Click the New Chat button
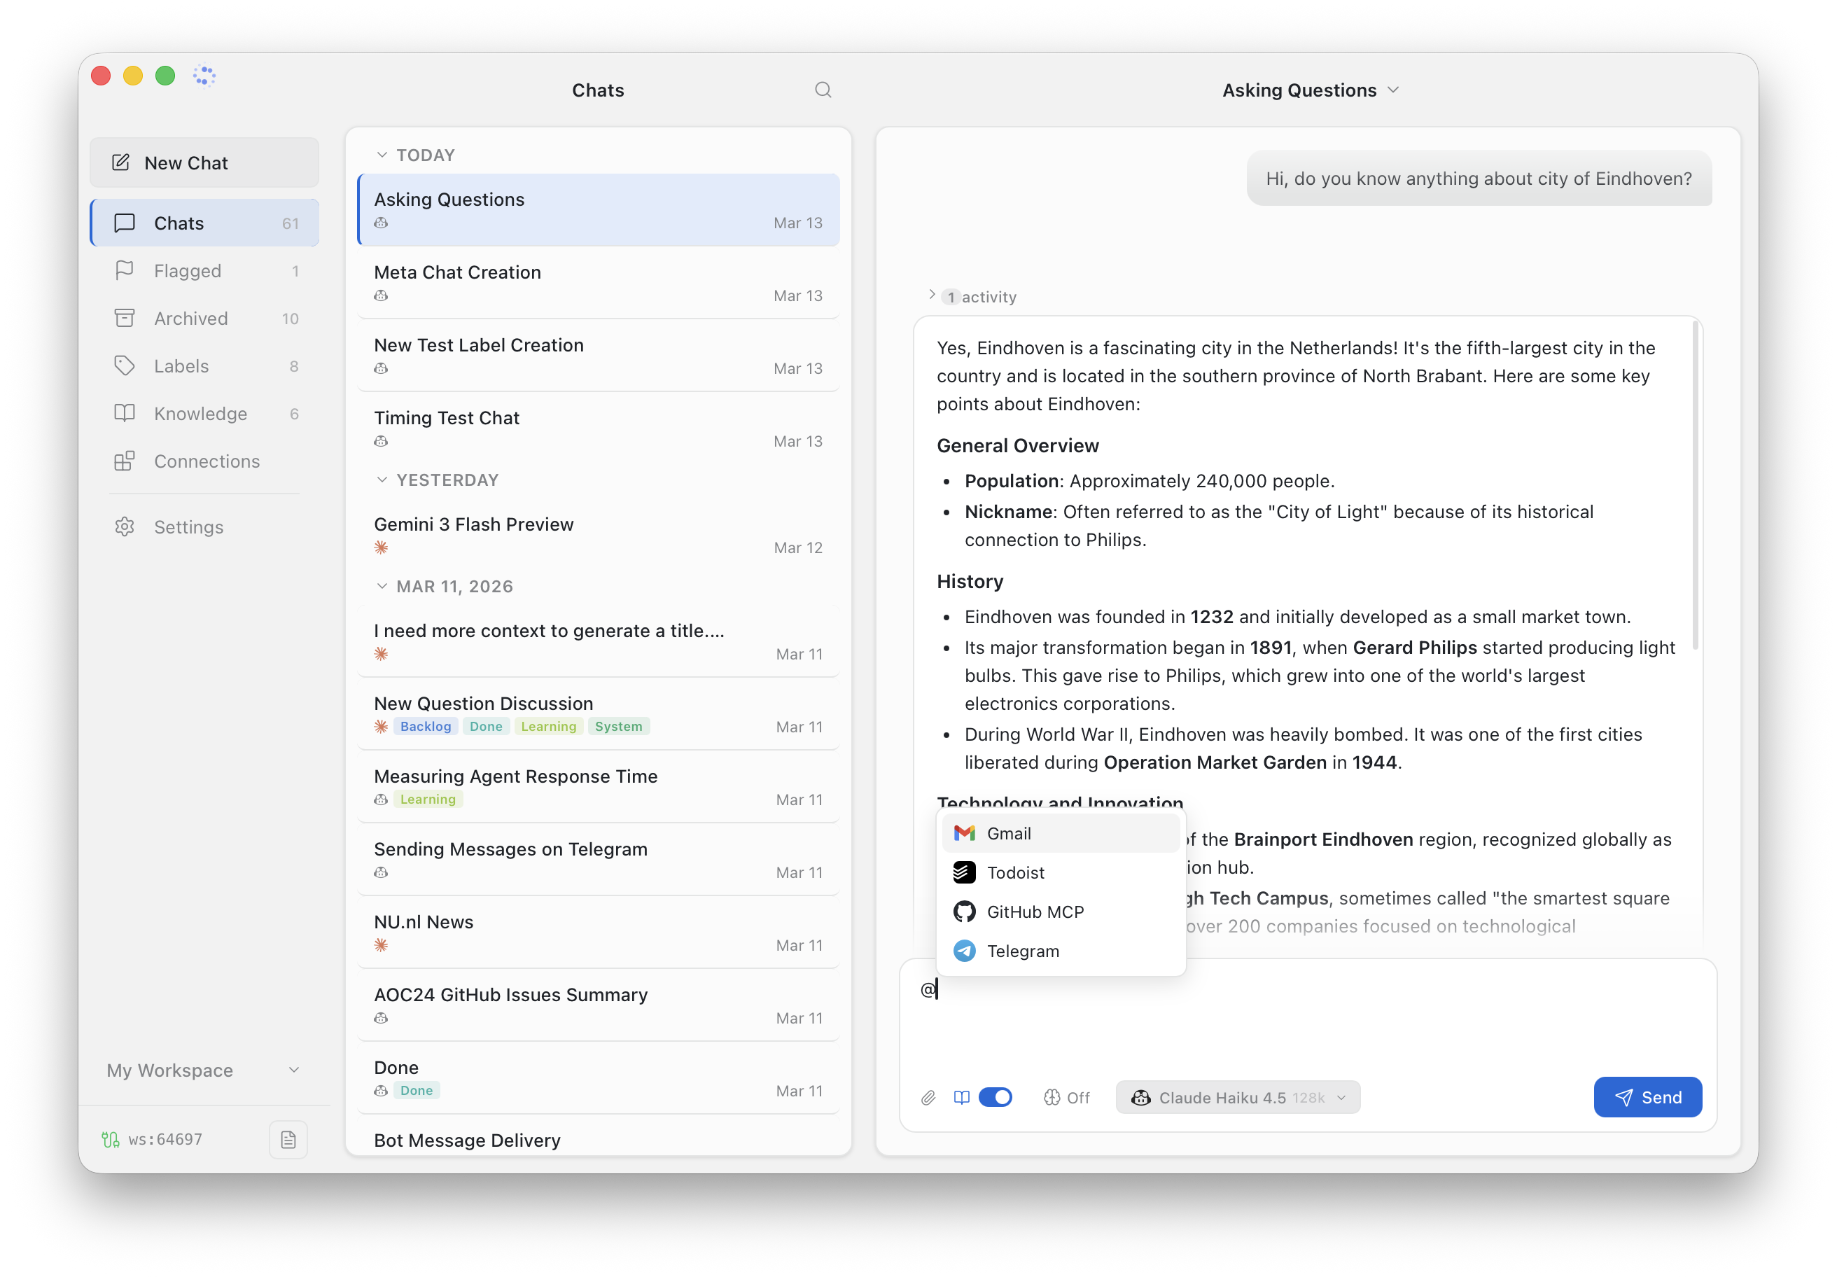The height and width of the screenshot is (1277, 1837). point(204,163)
